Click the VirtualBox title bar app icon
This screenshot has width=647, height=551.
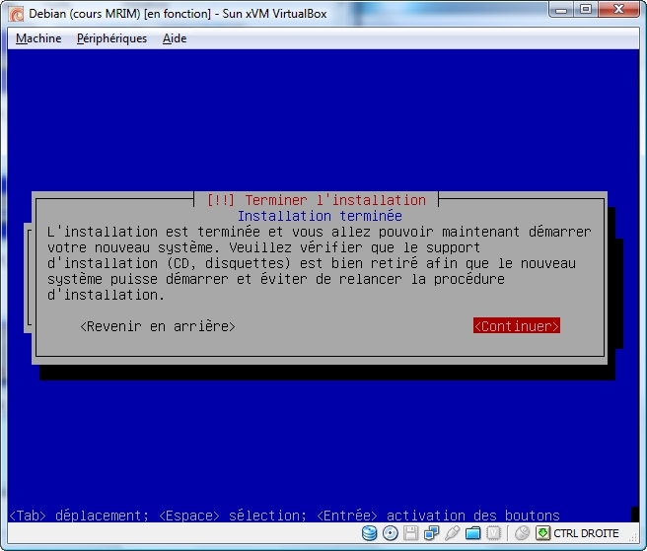coord(17,14)
